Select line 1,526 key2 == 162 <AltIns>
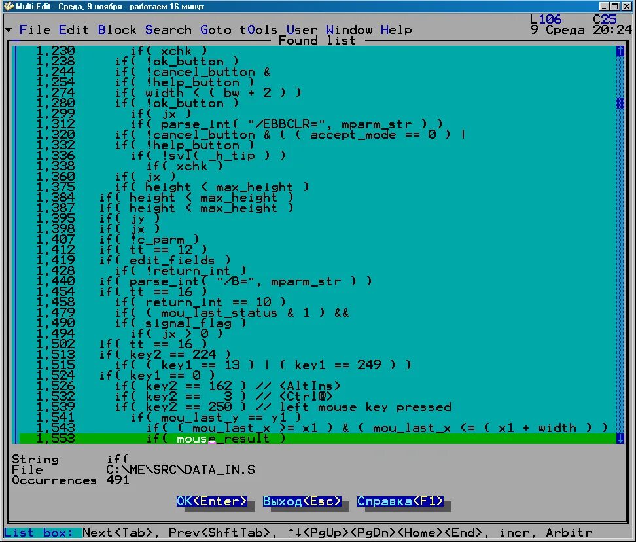Screen dimensions: 636x542 [x=317, y=386]
